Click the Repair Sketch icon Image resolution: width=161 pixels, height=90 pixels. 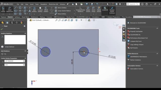(x=88, y=9)
